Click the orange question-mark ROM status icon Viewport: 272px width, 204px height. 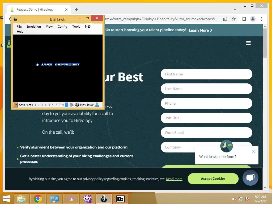(16, 105)
